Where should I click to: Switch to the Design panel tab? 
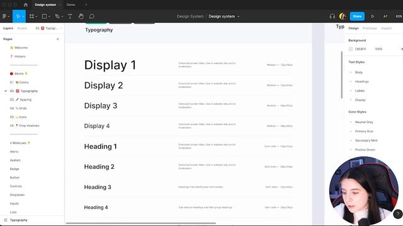pos(353,28)
